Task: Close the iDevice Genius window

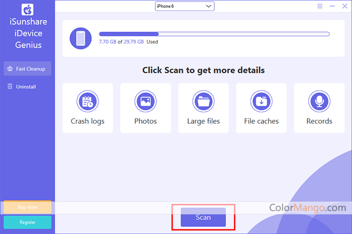Action: pos(345,6)
